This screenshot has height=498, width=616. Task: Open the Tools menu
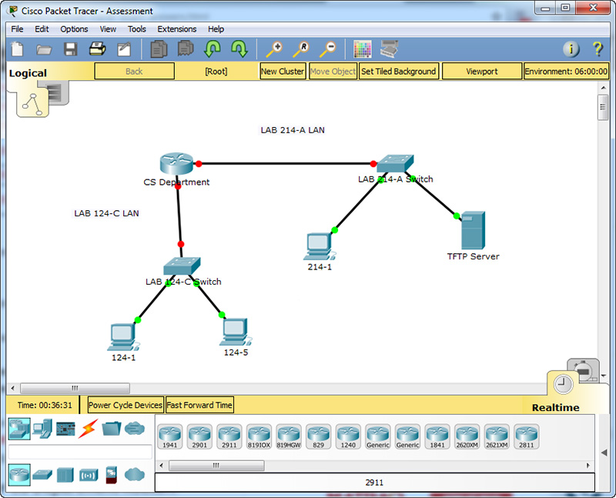point(137,29)
